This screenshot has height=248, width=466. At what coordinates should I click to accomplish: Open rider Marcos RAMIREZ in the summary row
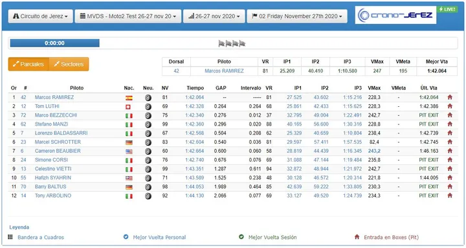point(224,71)
